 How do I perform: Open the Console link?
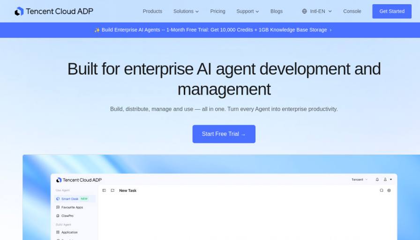[x=352, y=11]
